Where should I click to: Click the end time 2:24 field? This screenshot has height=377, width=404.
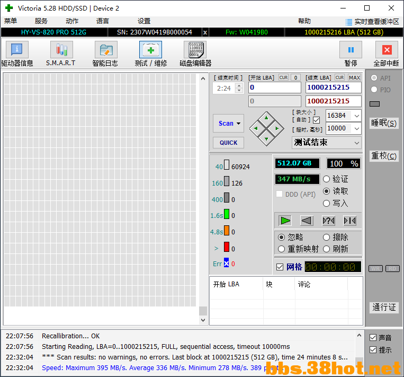tap(224, 88)
